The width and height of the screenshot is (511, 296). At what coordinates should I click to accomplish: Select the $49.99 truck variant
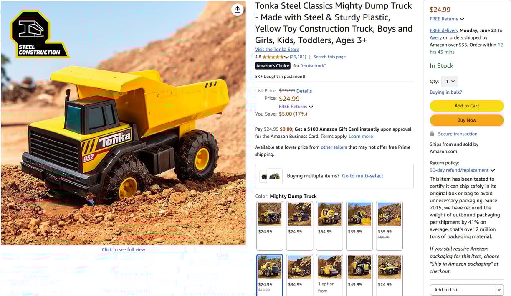(x=359, y=275)
